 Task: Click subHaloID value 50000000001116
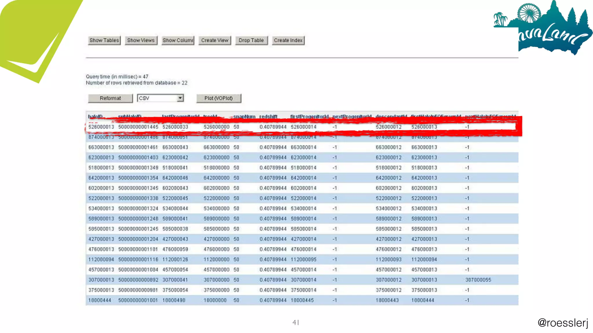click(x=138, y=260)
